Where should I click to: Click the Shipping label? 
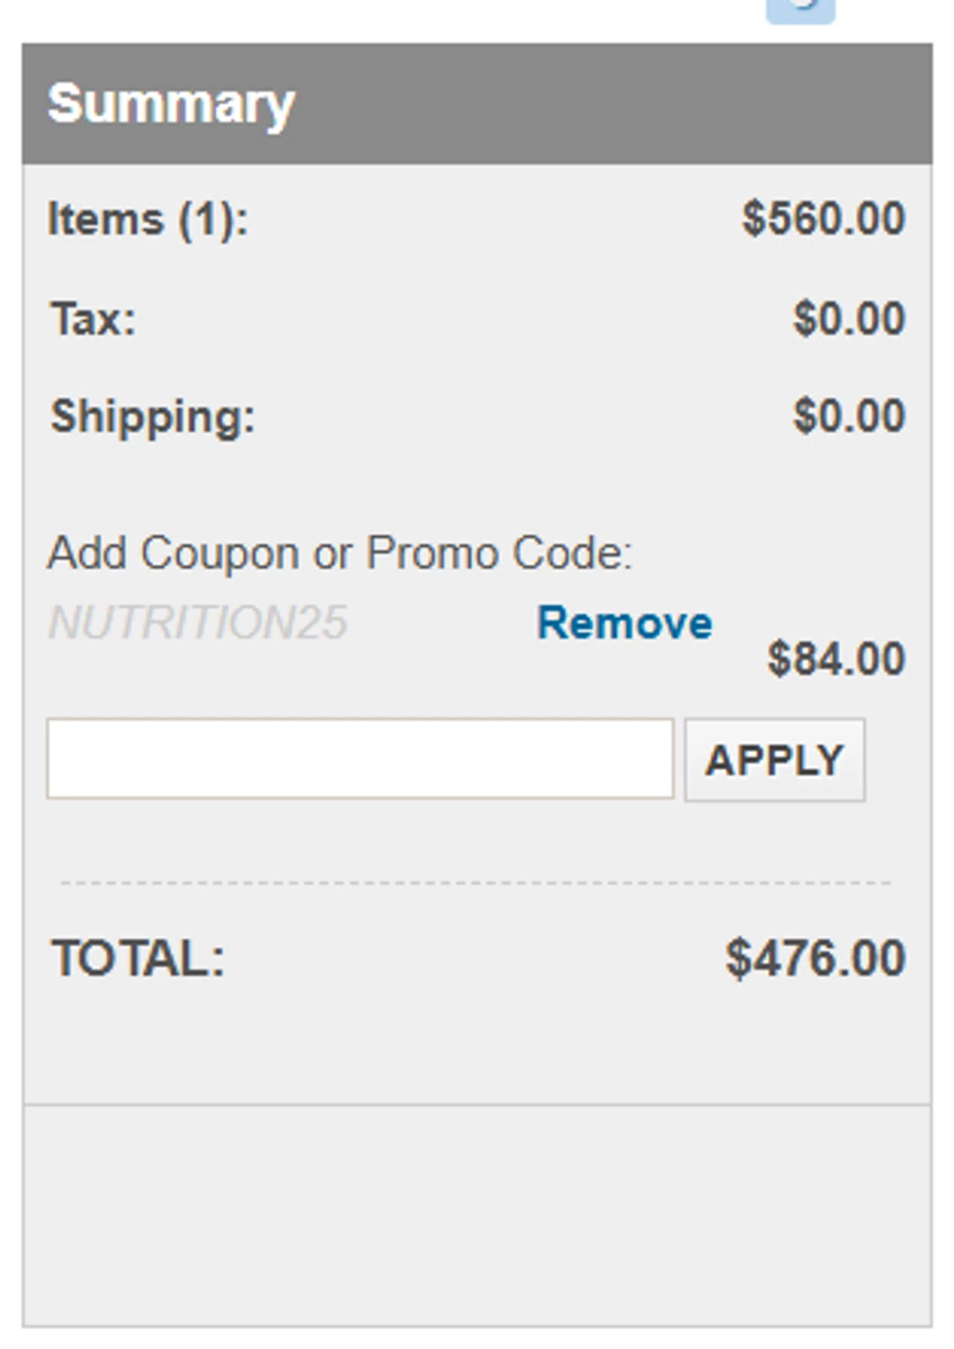click(x=153, y=416)
